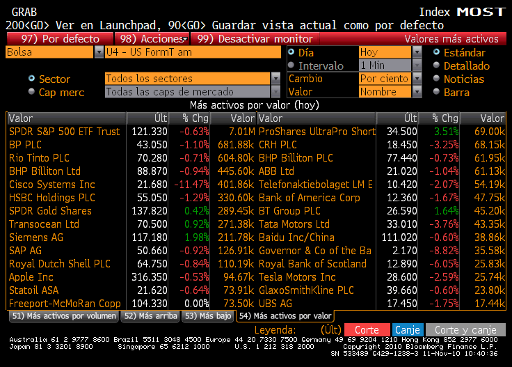Click the blue Canje legend swatch
Screen dimensions: 512x367
point(408,330)
